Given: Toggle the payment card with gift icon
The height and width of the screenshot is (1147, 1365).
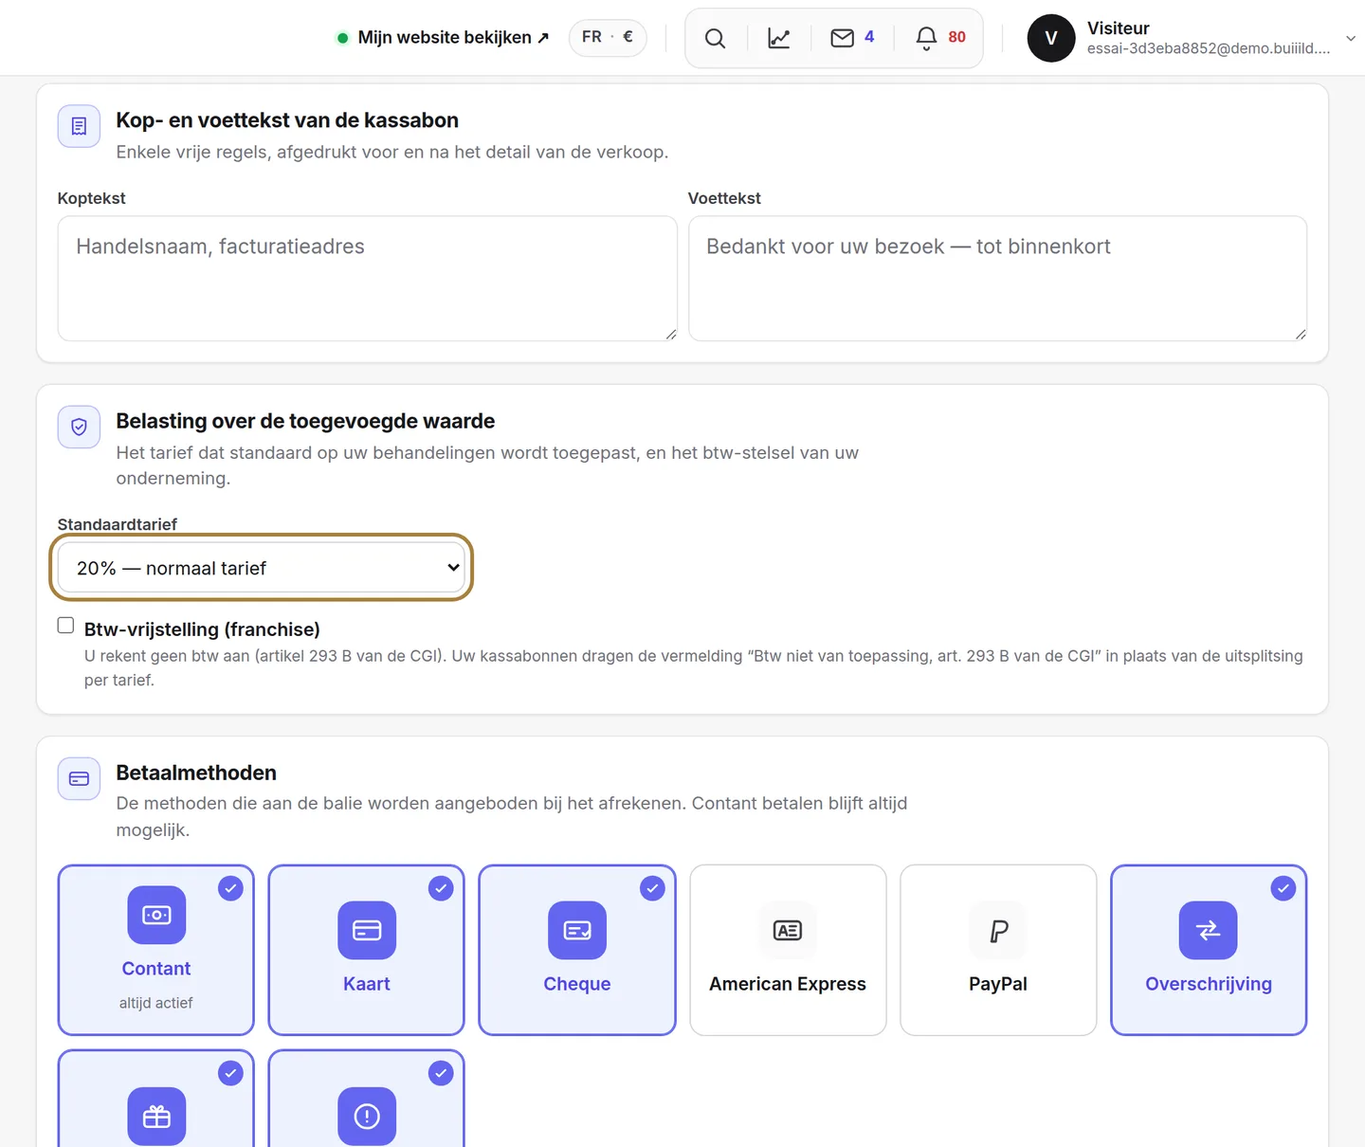Looking at the screenshot, I should [x=156, y=1099].
